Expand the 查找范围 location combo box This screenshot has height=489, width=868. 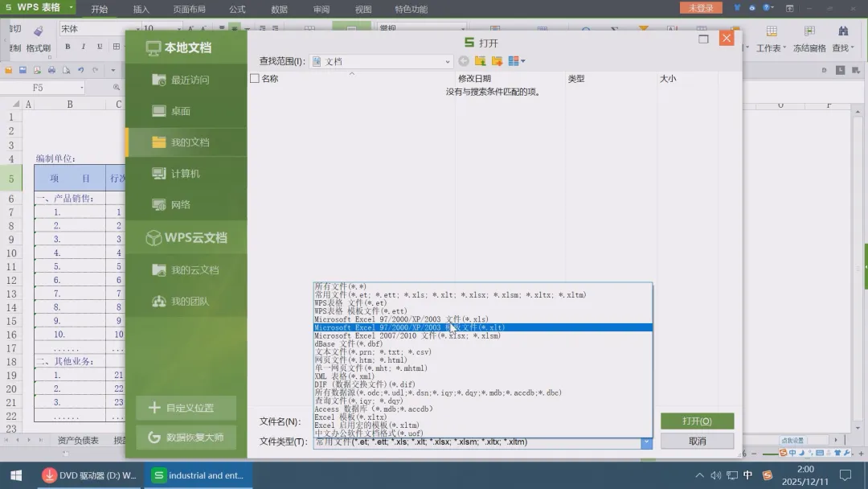coord(448,61)
